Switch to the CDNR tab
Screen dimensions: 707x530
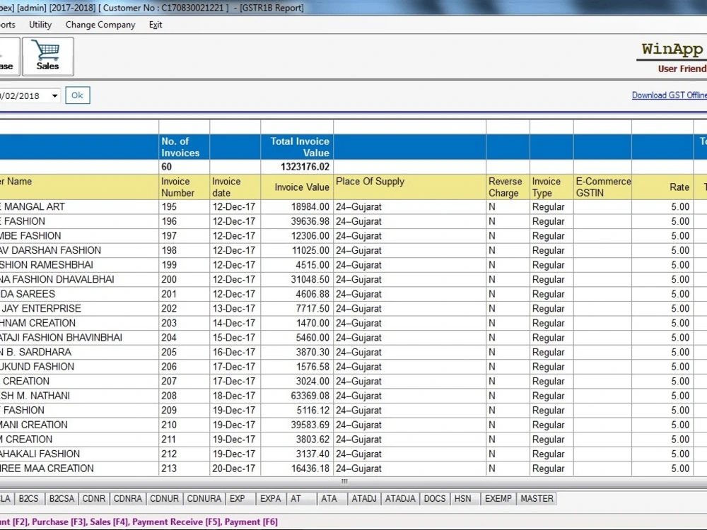pos(94,498)
